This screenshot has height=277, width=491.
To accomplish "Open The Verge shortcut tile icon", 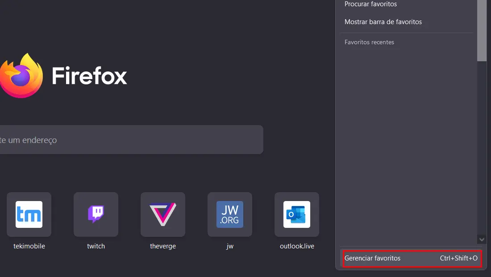I will click(x=163, y=214).
